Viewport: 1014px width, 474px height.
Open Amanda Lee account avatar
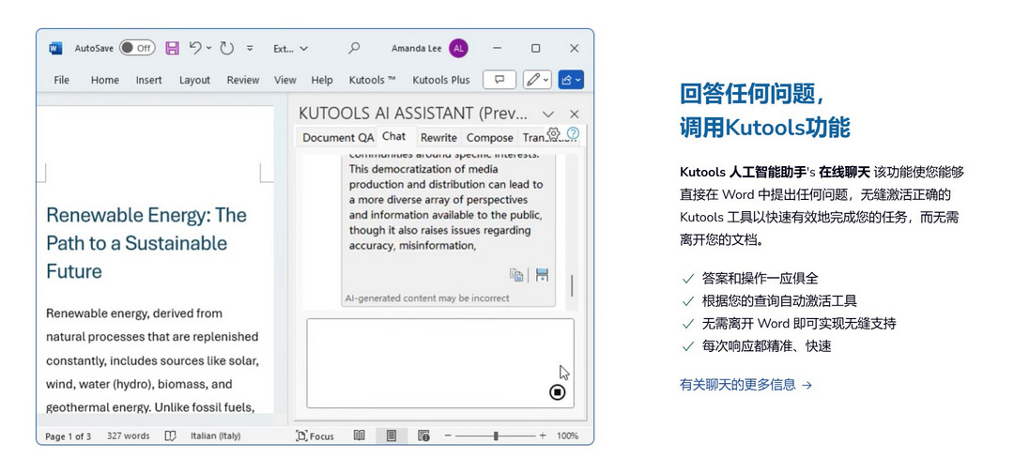(x=458, y=48)
